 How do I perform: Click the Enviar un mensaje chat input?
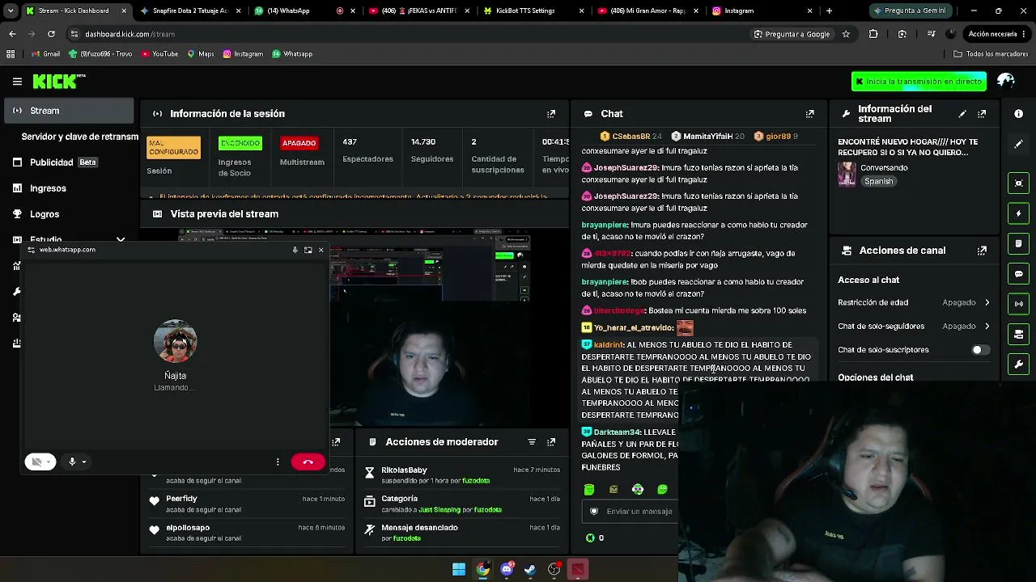click(x=631, y=512)
